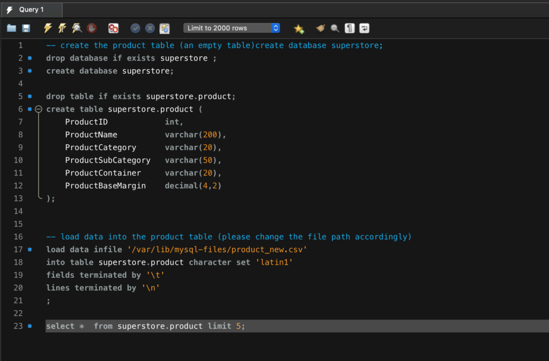
Task: Toggle auto-commit mode
Action: [165, 28]
